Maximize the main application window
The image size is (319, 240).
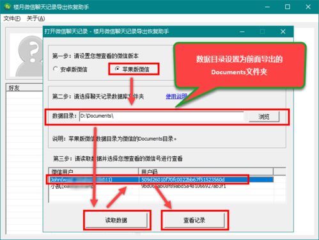point(288,7)
